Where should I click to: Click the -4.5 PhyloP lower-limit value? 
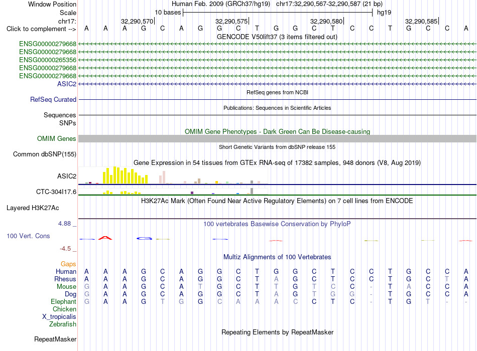65,249
